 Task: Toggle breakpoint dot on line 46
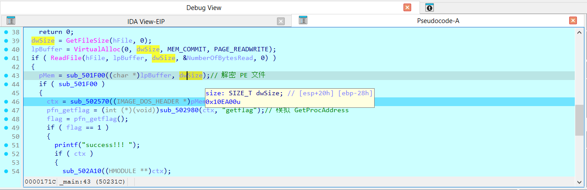tap(6, 102)
